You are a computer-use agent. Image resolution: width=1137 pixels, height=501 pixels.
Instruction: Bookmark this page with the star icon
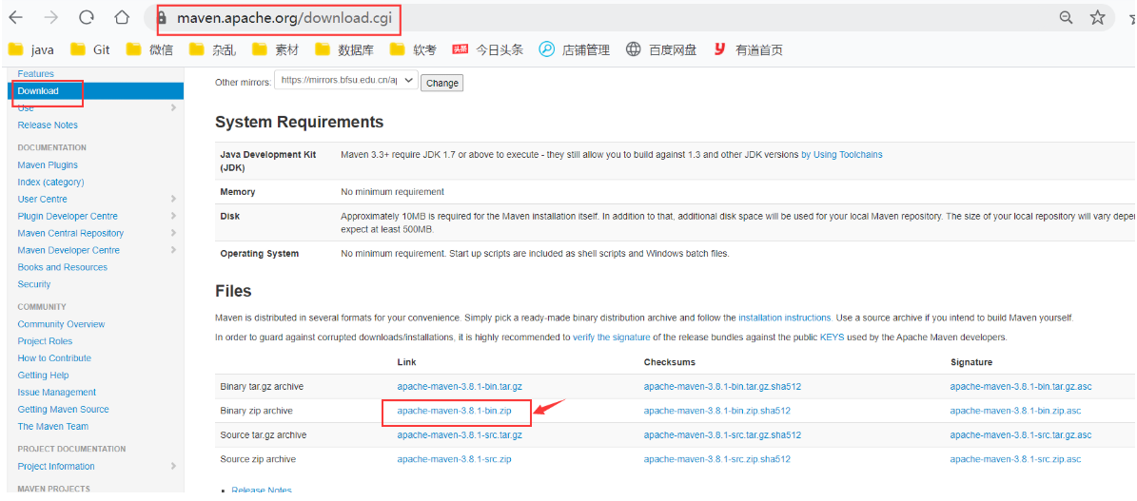point(1098,18)
